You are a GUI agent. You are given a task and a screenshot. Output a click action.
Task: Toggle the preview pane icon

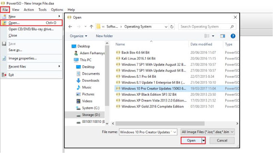tap(223, 36)
